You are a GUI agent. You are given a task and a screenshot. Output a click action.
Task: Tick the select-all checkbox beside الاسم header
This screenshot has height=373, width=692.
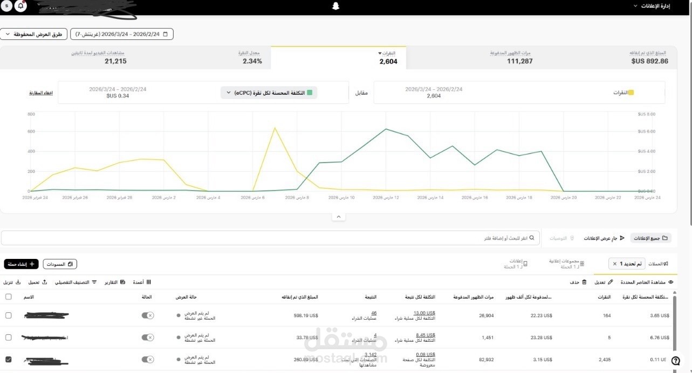point(8,297)
